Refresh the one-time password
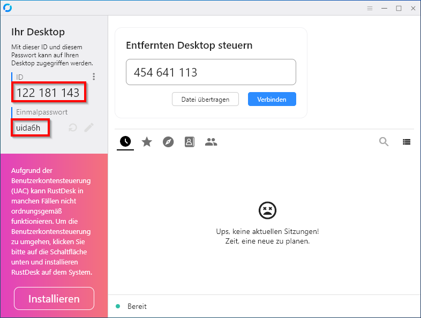The height and width of the screenshot is (318, 421). tap(73, 127)
